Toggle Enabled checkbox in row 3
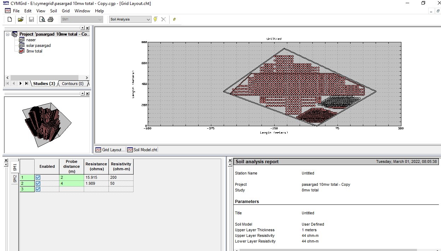Screen dimensions: 441x251 [x=38, y=189]
